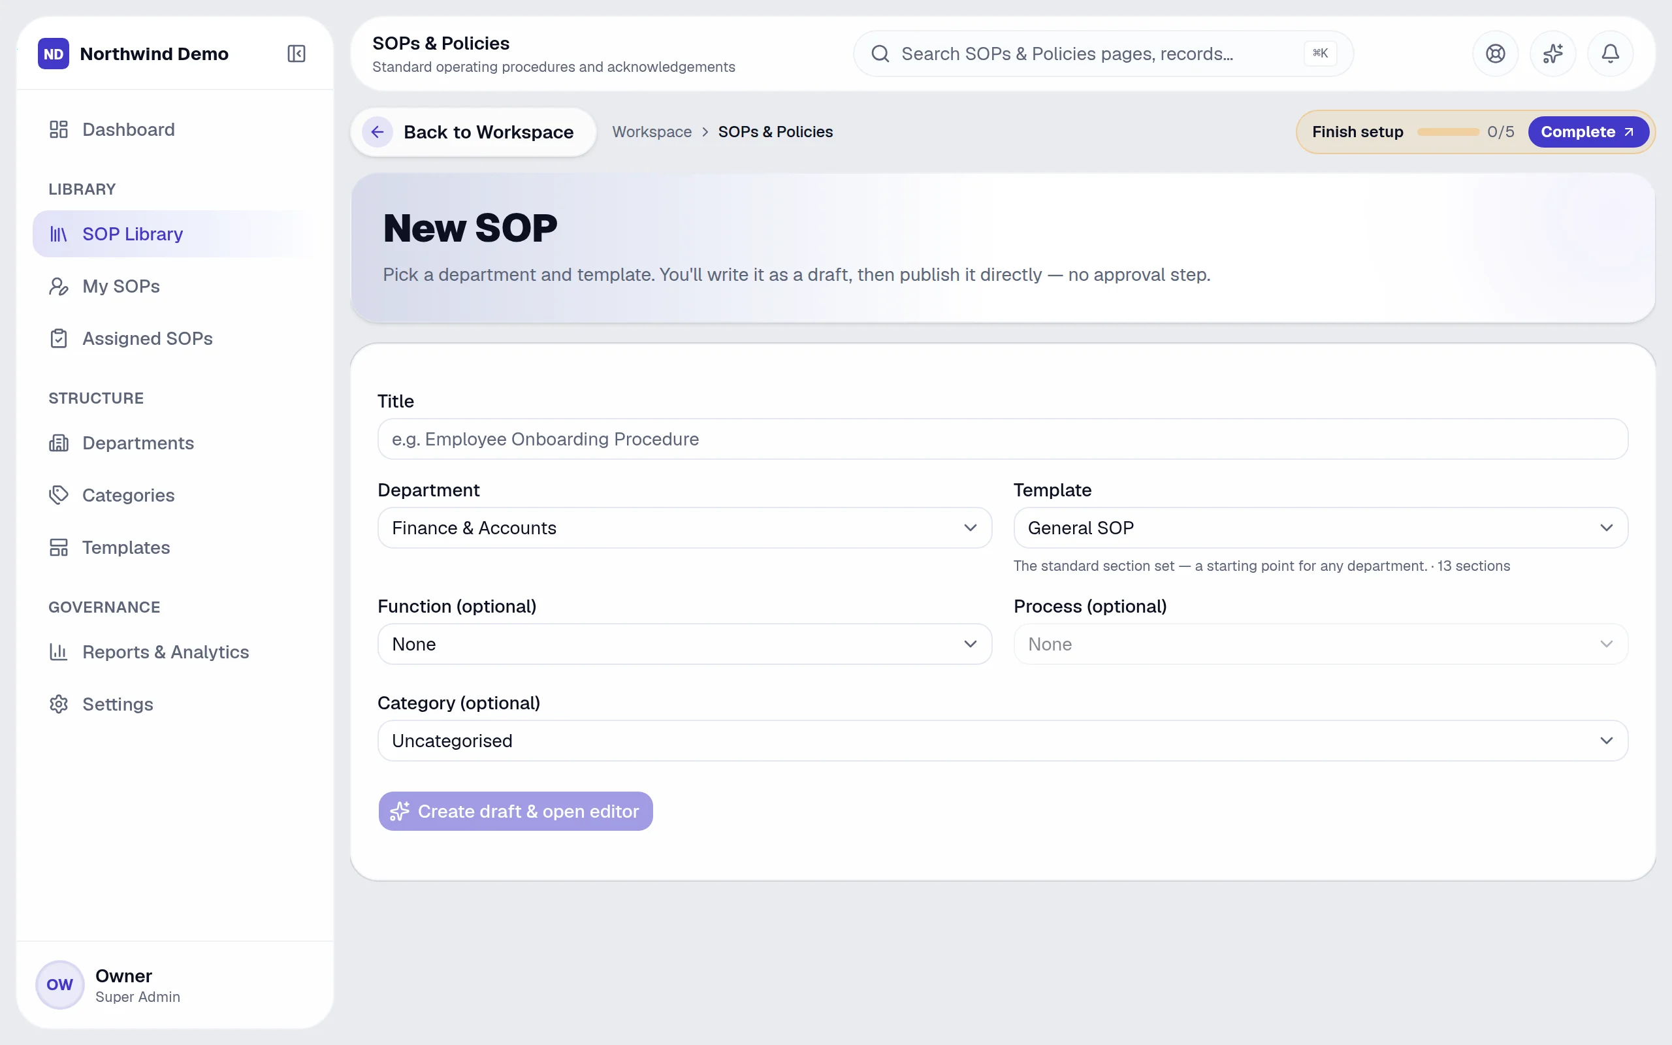Click the My SOPs user-pen icon
The image size is (1672, 1045).
click(x=59, y=286)
